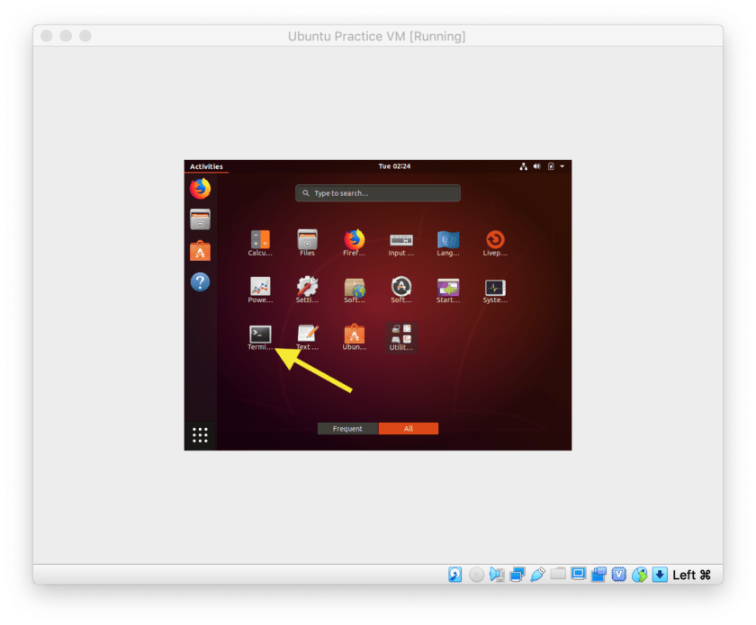
Task: Click the Show Applications grid button
Action: pyautogui.click(x=200, y=435)
